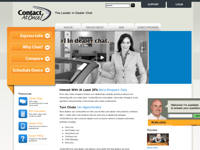
Task: Switch to the Search Provider tab
Action: click(148, 27)
